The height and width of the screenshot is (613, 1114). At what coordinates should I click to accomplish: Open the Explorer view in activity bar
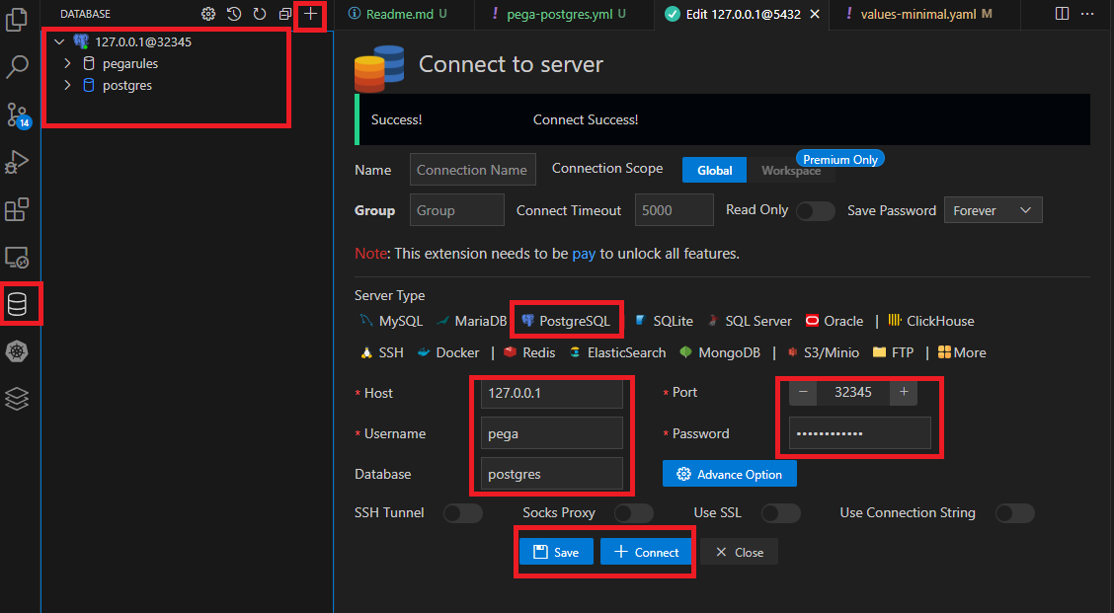click(17, 19)
